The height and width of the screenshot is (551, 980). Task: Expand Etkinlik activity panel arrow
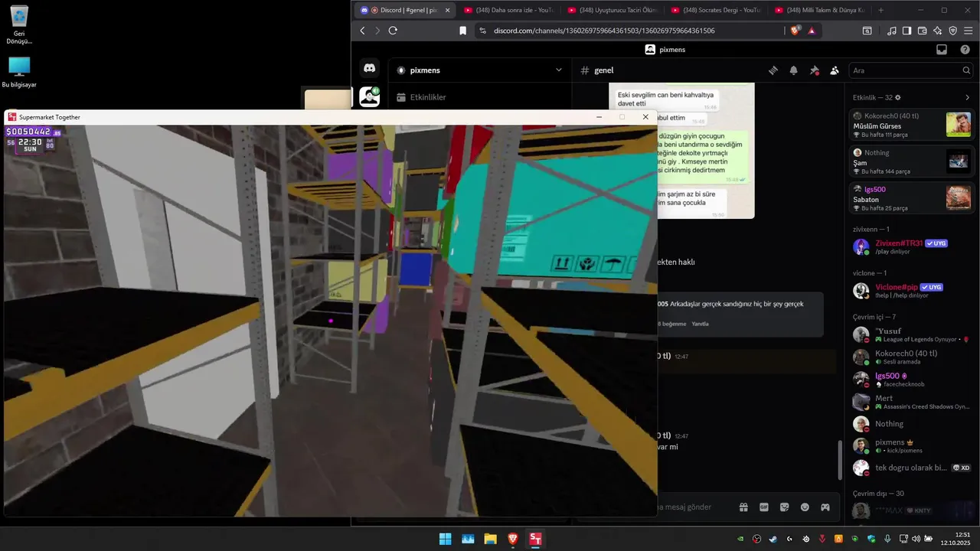coord(967,97)
